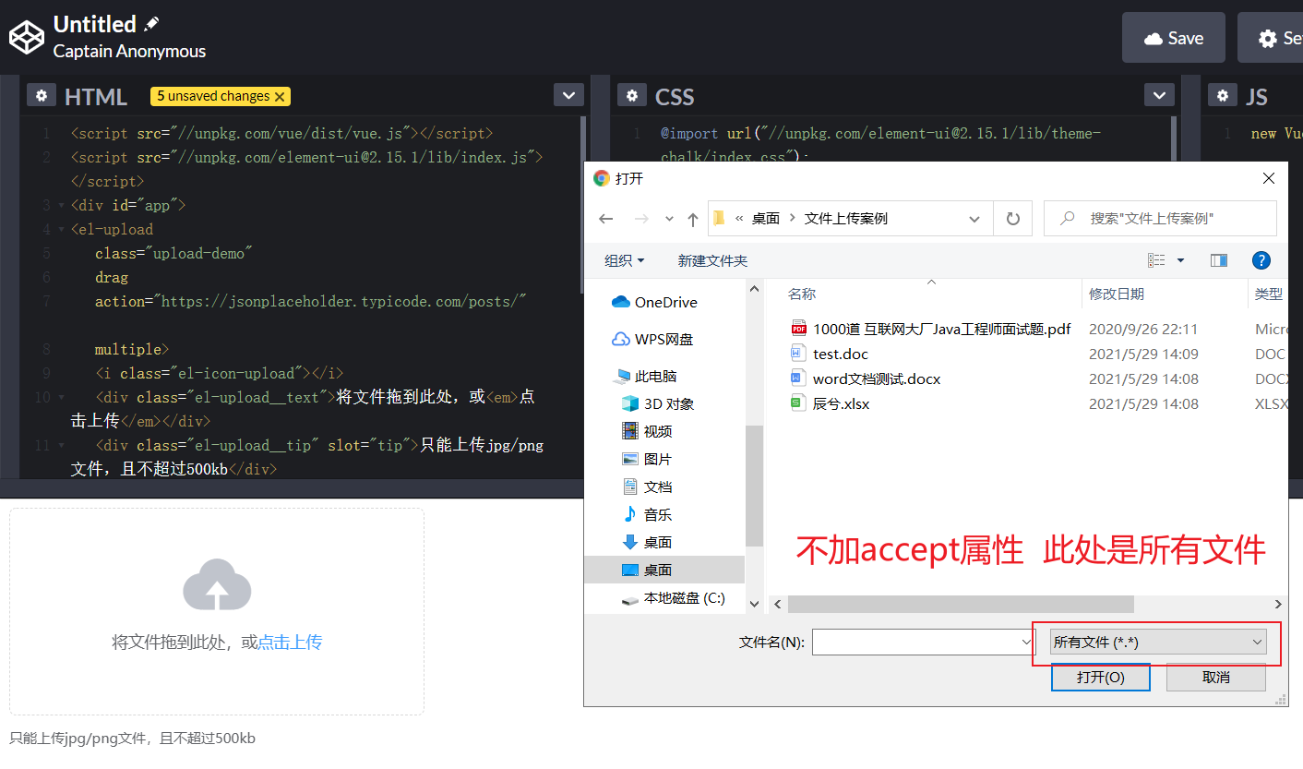Click Chrome icon in dialog title
1303x769 pixels.
pyautogui.click(x=602, y=178)
